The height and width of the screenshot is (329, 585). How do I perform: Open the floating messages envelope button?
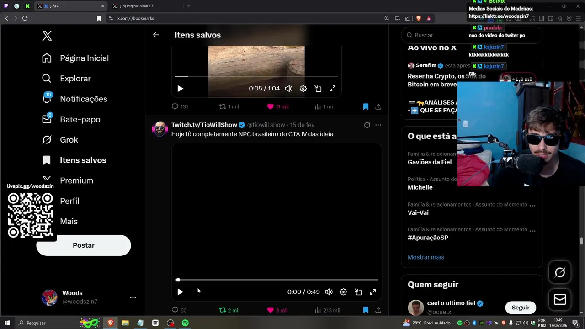coord(560,300)
